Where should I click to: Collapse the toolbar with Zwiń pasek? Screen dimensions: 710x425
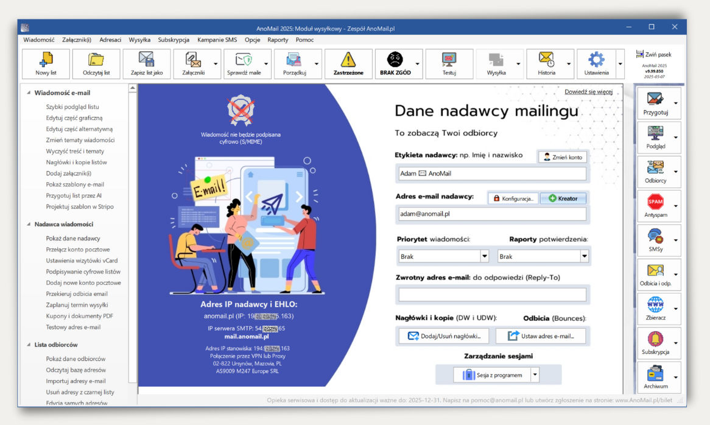(x=653, y=54)
